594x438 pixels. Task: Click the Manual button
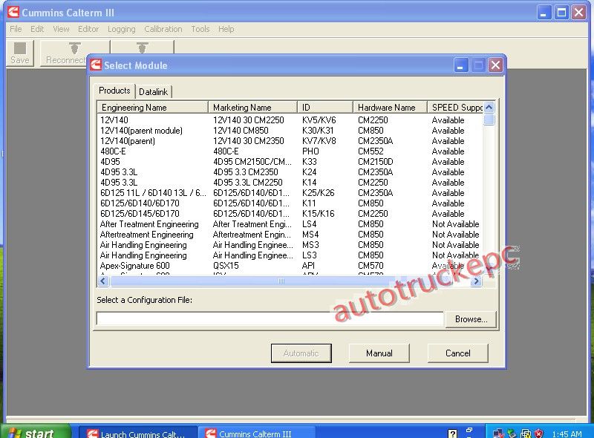(379, 353)
